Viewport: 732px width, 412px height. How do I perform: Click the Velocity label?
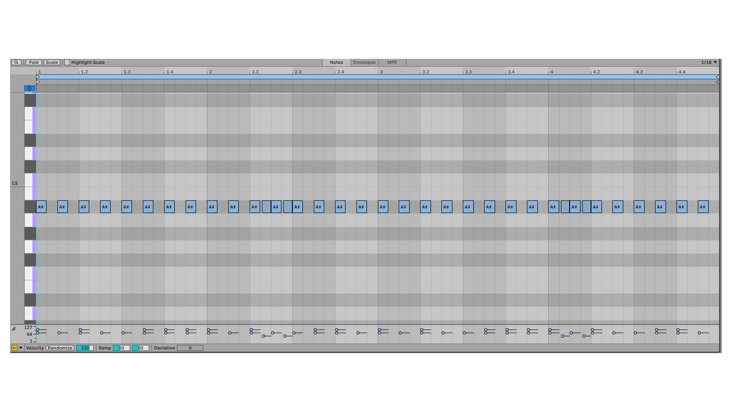pos(35,348)
